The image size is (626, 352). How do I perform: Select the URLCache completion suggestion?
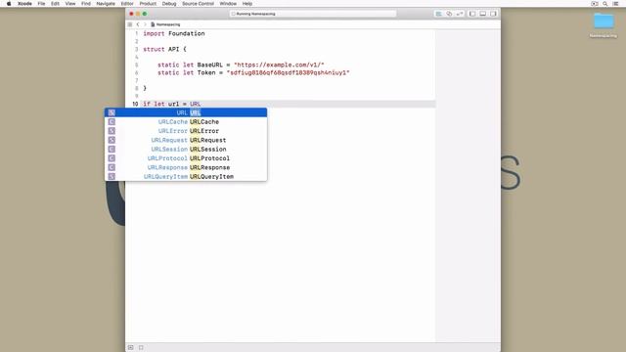(x=186, y=121)
